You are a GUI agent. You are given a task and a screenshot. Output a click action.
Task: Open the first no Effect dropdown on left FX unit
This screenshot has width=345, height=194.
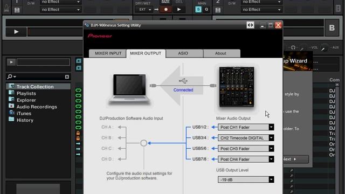click(60, 2)
